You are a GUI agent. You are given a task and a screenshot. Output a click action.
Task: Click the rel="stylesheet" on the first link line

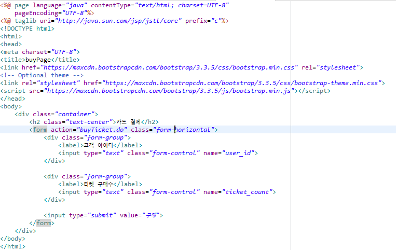coord(331,67)
